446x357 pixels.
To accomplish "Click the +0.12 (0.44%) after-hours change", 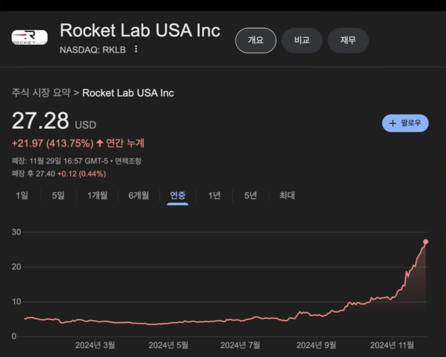I will coord(81,174).
